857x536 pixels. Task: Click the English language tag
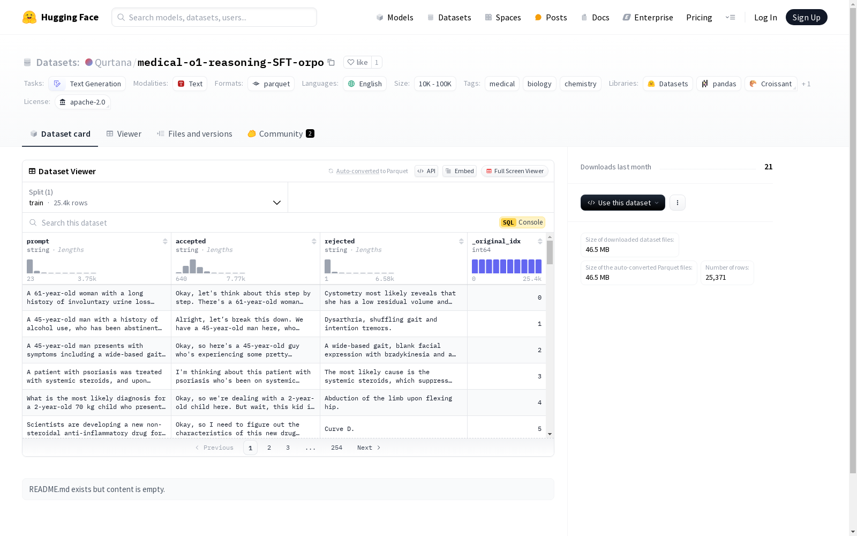(365, 84)
